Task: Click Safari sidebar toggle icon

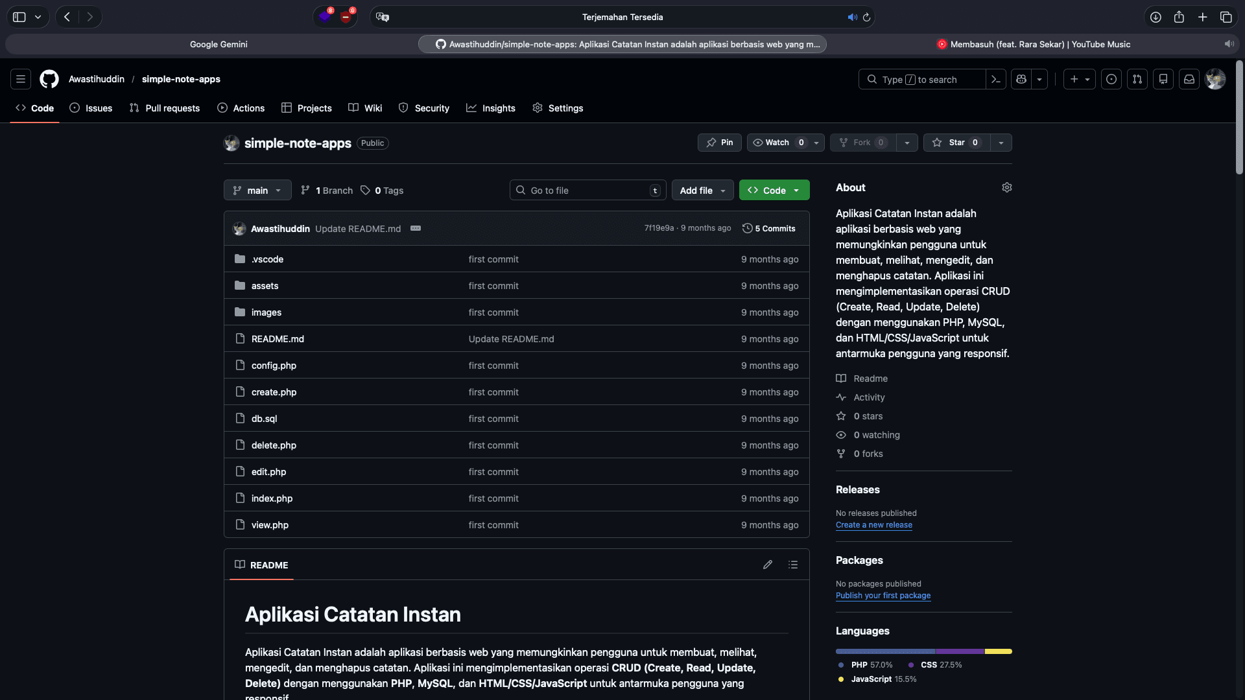Action: (x=19, y=17)
